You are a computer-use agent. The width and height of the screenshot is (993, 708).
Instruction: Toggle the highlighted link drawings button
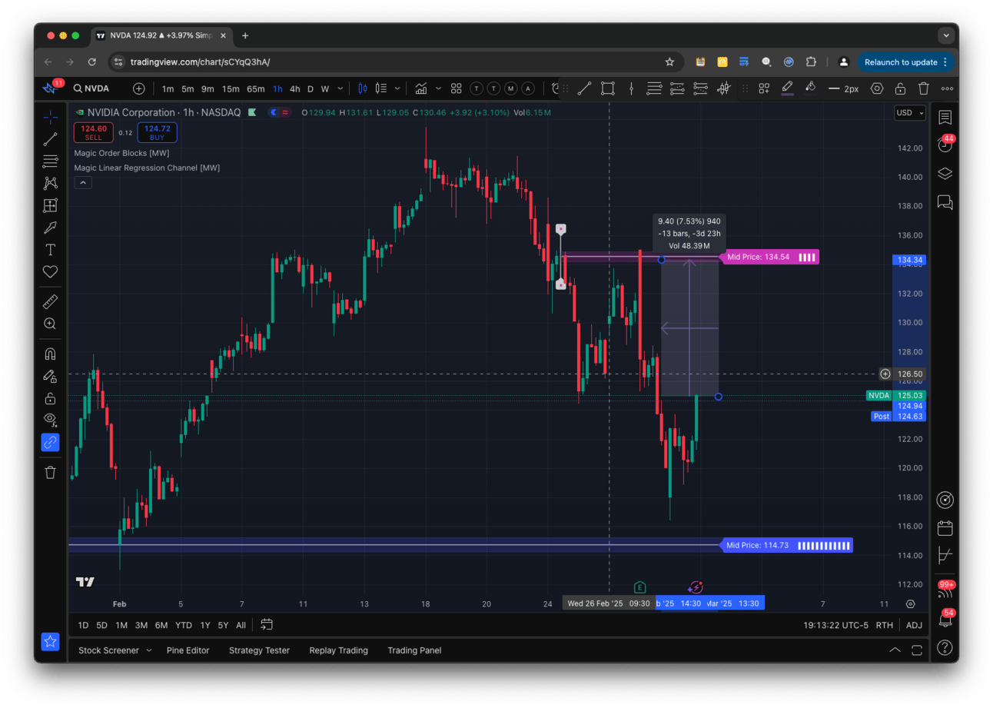(x=50, y=442)
